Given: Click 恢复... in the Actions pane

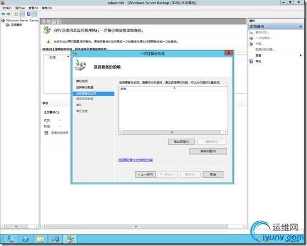Looking at the screenshot, I should point(260,43).
